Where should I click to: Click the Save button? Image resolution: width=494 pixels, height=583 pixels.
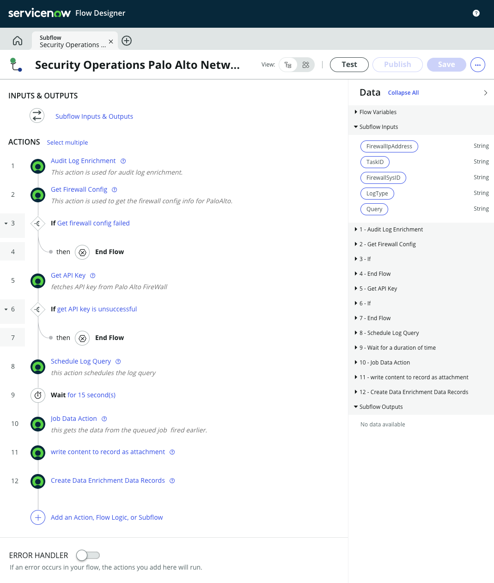point(446,65)
